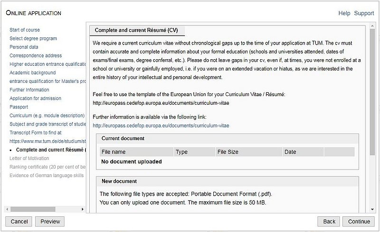Viewport: 380px width, 232px height.
Task: Click the File name column header
Action: tap(136, 152)
